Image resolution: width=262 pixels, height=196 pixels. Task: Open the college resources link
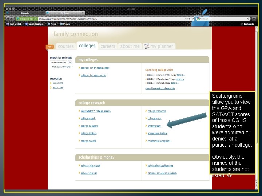click(157, 111)
